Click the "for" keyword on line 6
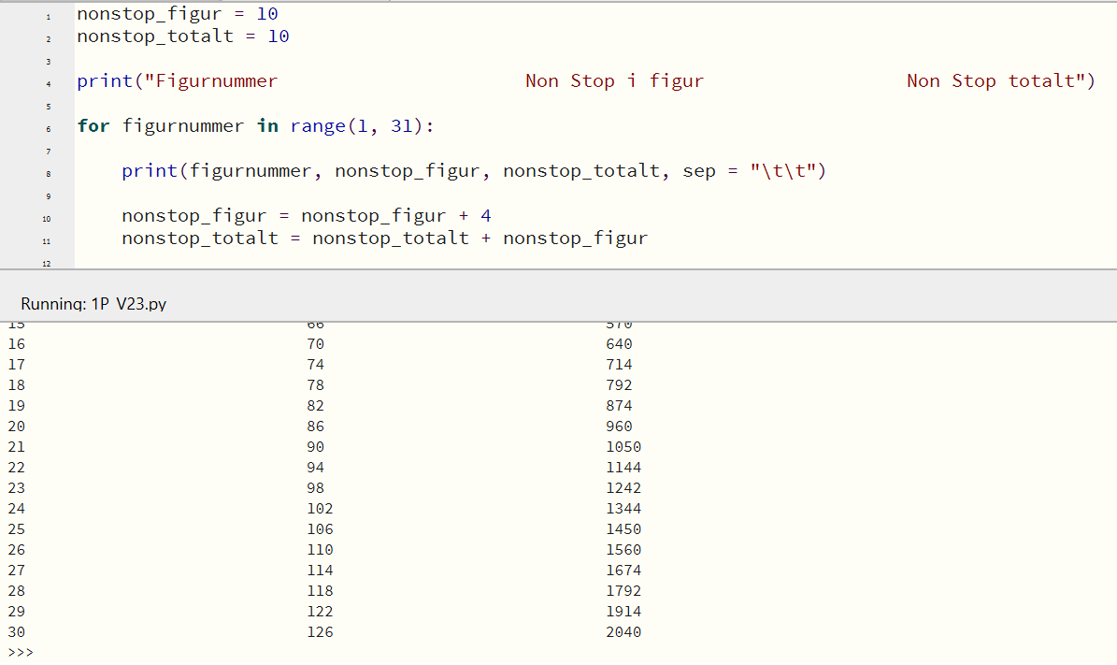 [93, 126]
